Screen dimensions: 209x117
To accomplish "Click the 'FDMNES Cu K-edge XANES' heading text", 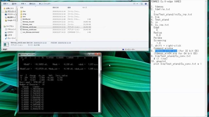I will [x=166, y=1].
